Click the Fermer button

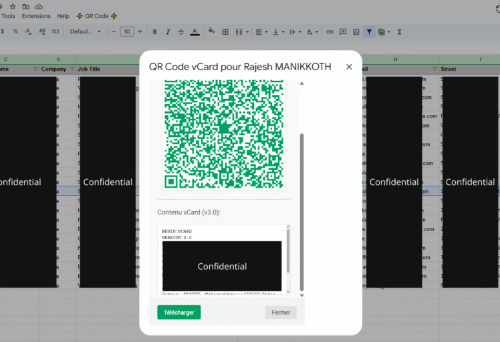pyautogui.click(x=280, y=313)
